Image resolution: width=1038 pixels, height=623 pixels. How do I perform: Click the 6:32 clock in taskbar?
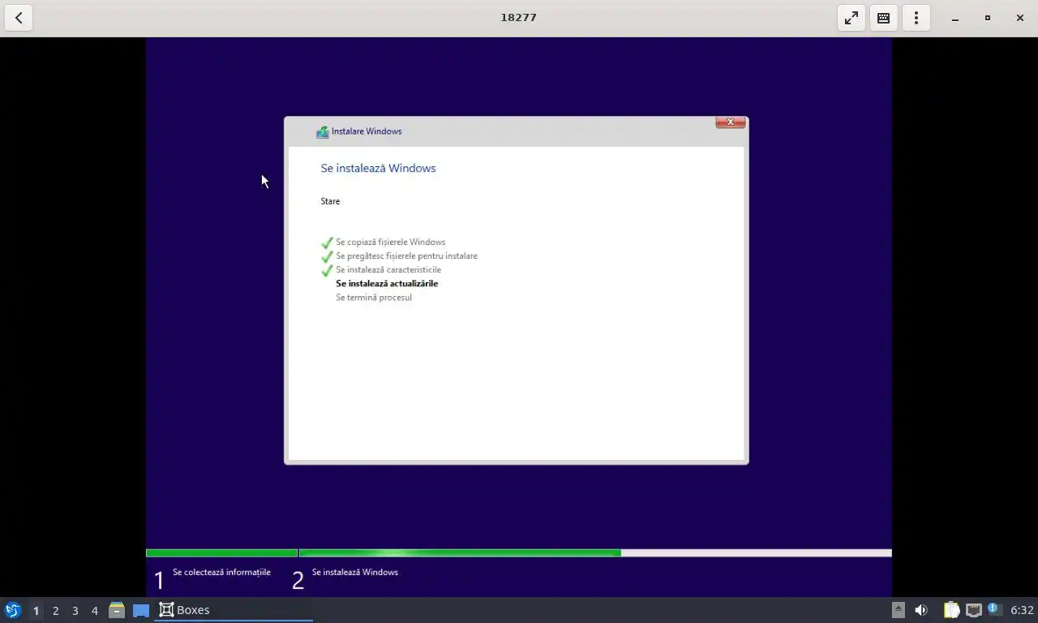pyautogui.click(x=1022, y=610)
